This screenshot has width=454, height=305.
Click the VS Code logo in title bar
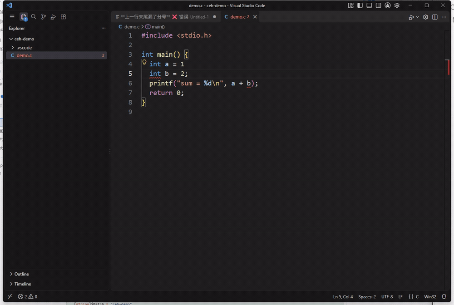click(9, 5)
